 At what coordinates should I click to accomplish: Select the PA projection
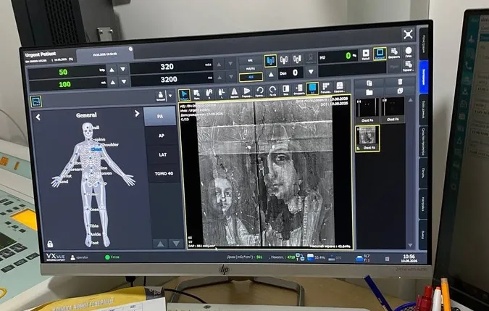pyautogui.click(x=160, y=116)
